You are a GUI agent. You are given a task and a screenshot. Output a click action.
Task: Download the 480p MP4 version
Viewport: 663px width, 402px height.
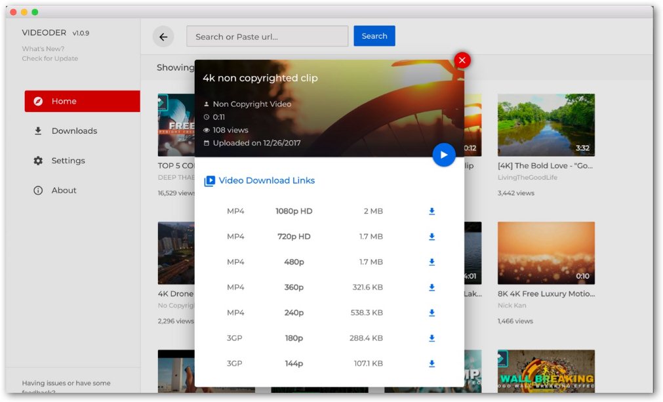432,262
